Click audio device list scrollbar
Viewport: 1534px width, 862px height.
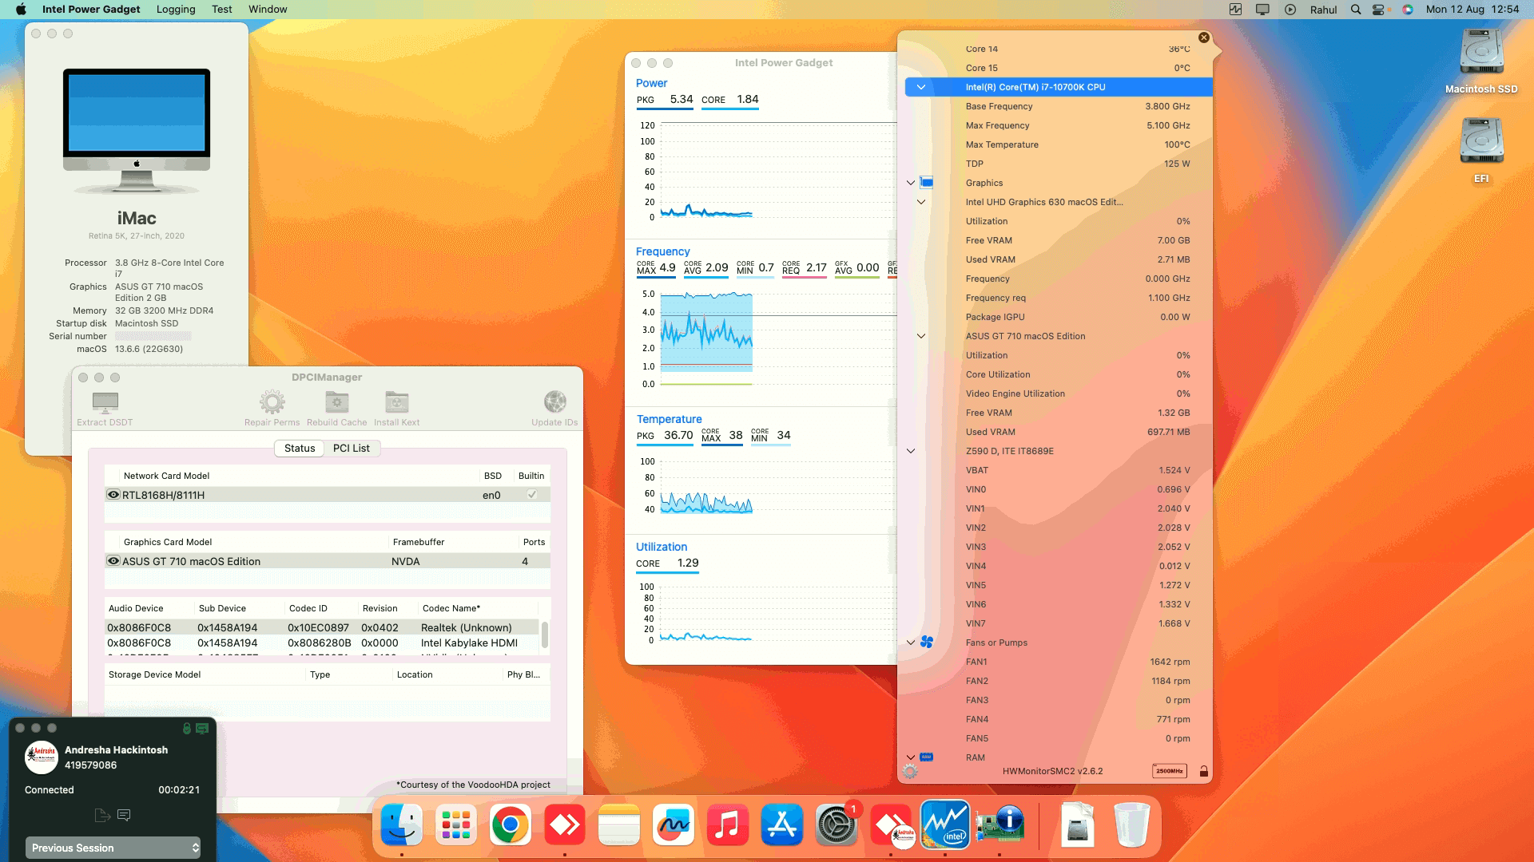(545, 636)
